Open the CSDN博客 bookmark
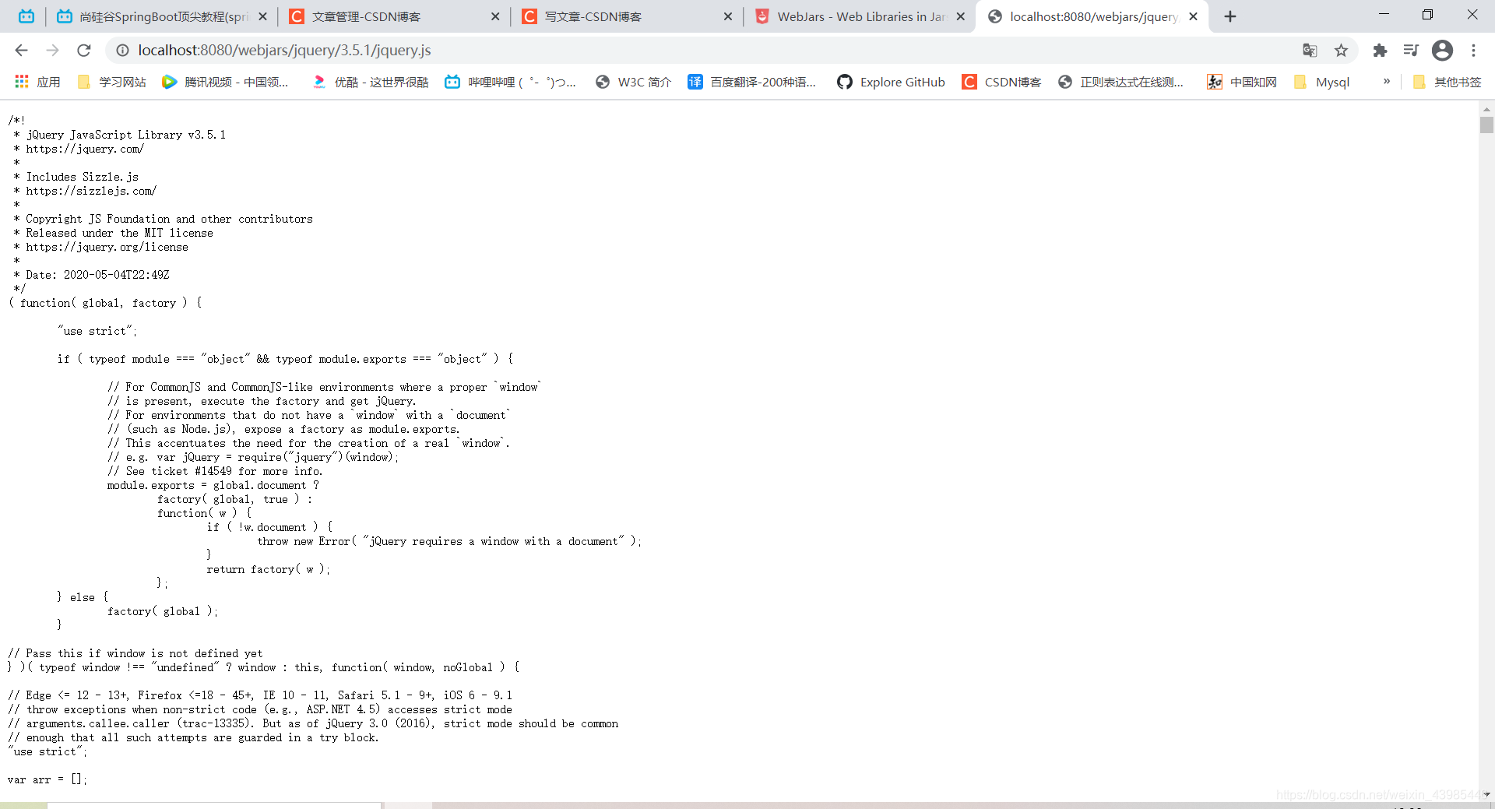Screen dimensions: 1495x809 coord(1001,82)
